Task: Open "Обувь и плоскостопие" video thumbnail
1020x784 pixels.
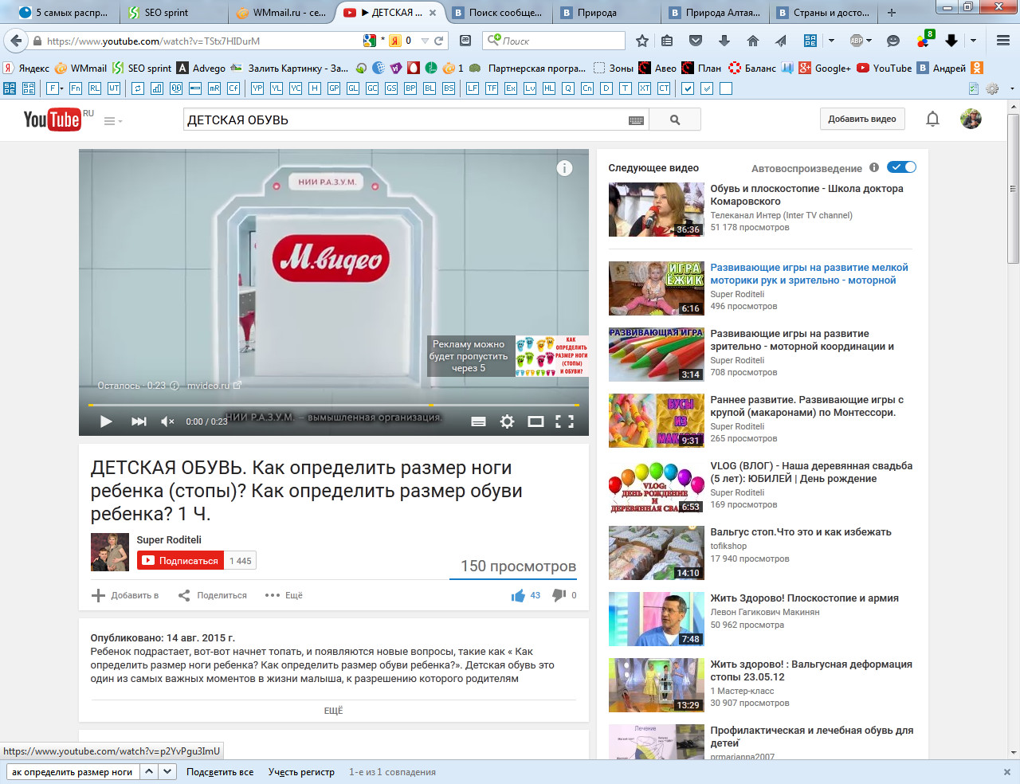Action: 656,210
